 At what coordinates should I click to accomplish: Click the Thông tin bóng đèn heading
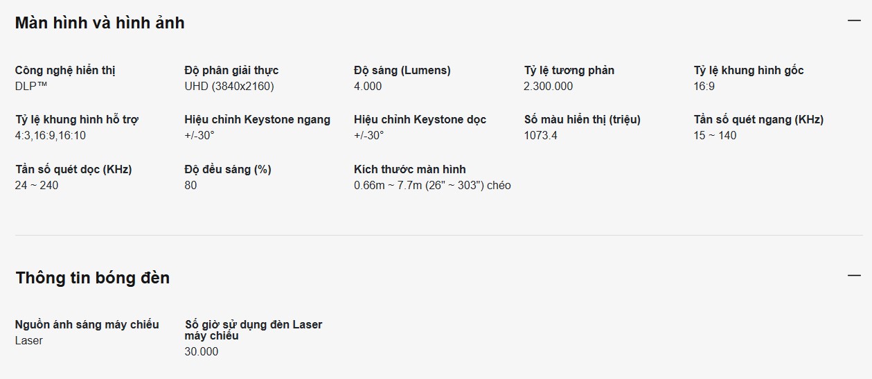[93, 278]
